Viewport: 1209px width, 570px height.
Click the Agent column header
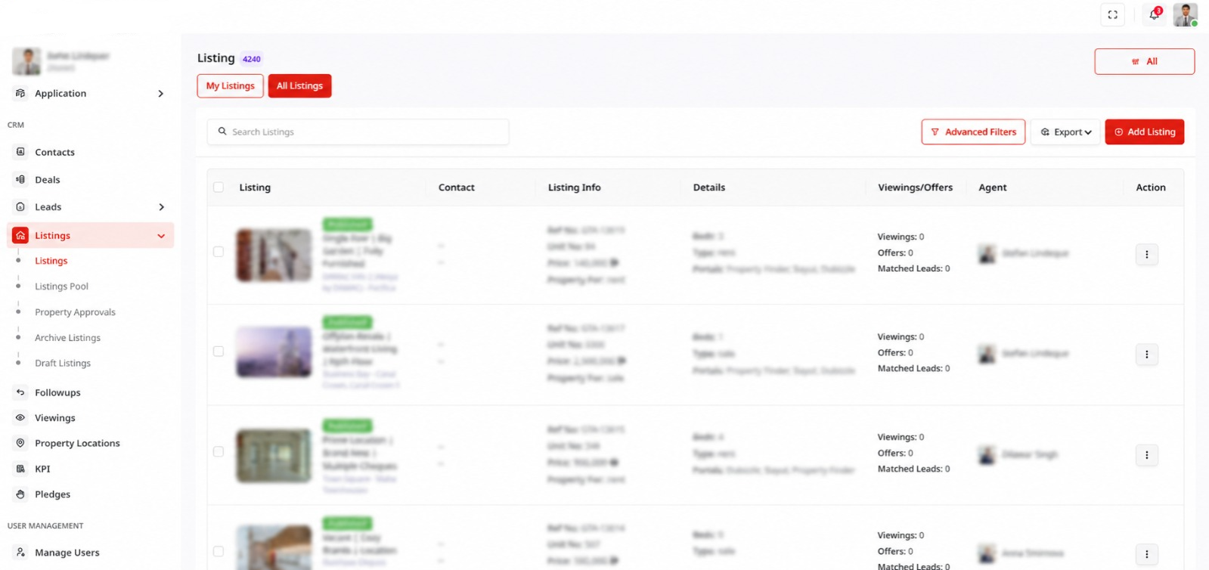point(992,187)
